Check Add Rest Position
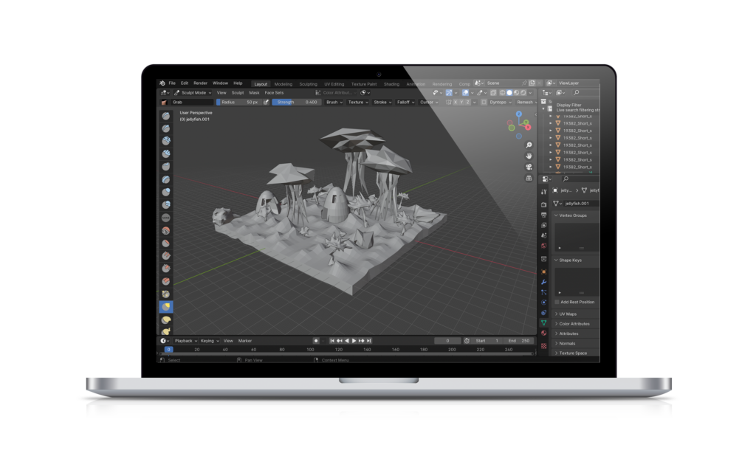 click(x=557, y=303)
